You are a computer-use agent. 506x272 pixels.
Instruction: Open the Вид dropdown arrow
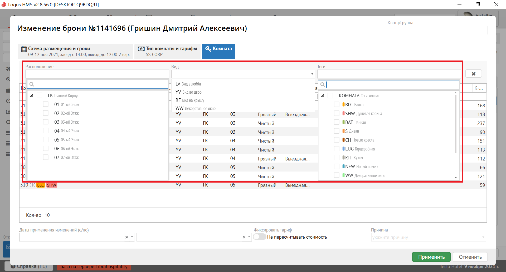coord(312,74)
